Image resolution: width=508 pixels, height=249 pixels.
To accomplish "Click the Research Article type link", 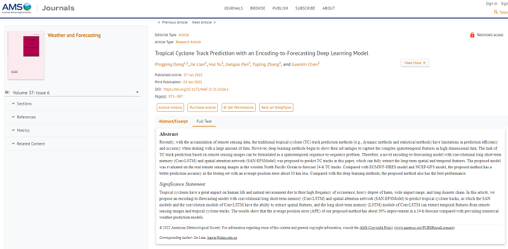I will [188, 42].
